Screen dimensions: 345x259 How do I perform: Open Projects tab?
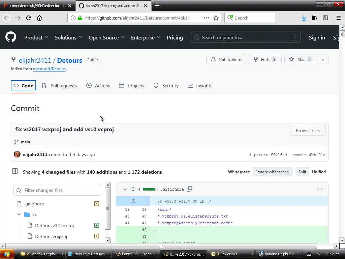pyautogui.click(x=131, y=85)
